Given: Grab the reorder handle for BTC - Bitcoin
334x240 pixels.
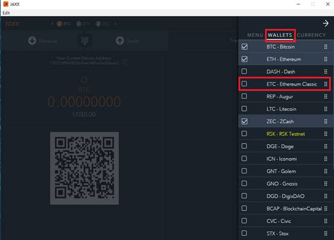Looking at the screenshot, I should click(326, 46).
